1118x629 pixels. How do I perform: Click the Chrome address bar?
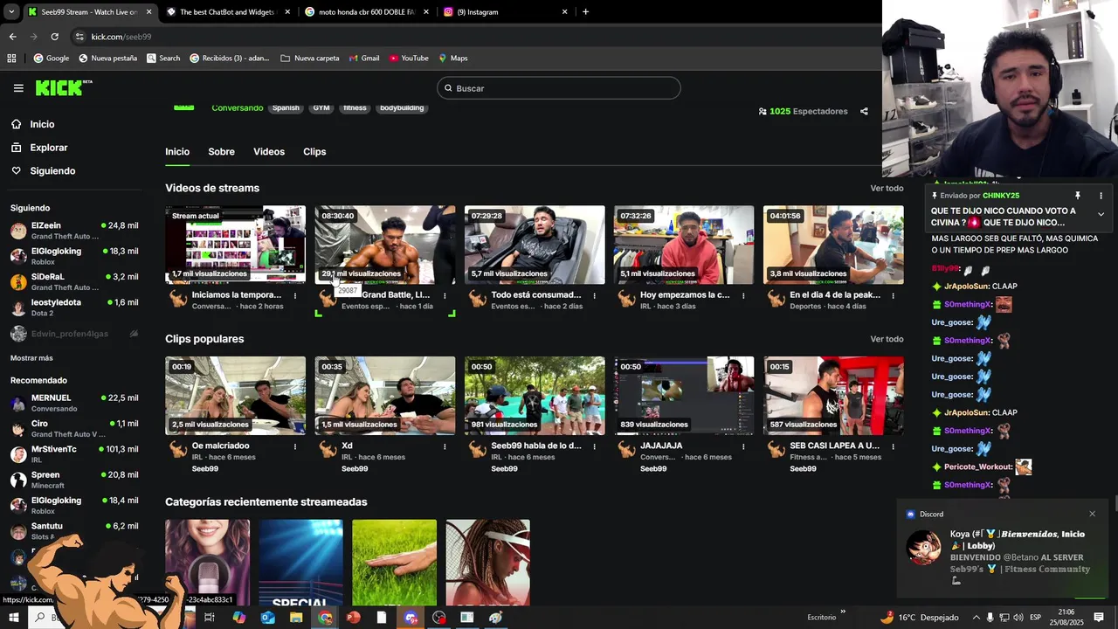472,37
